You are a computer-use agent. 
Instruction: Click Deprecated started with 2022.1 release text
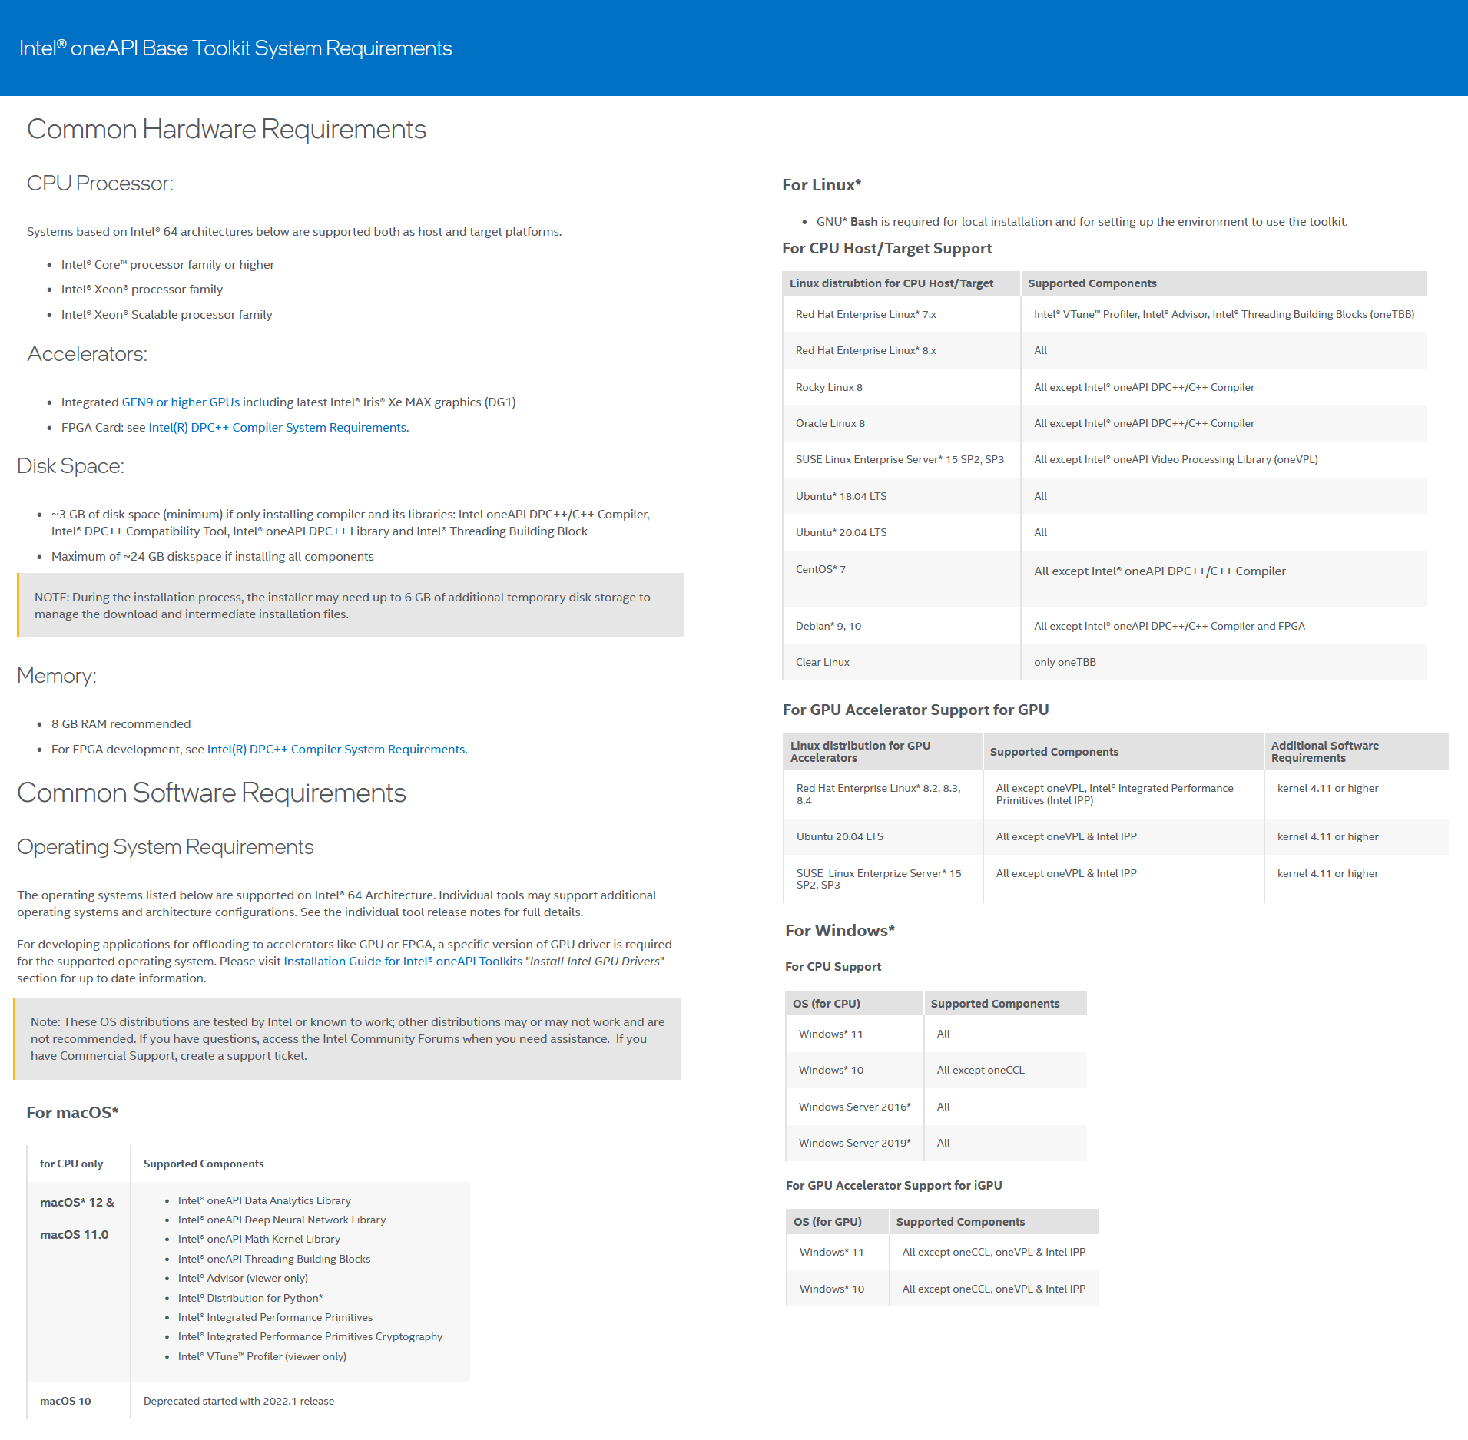239,1401
